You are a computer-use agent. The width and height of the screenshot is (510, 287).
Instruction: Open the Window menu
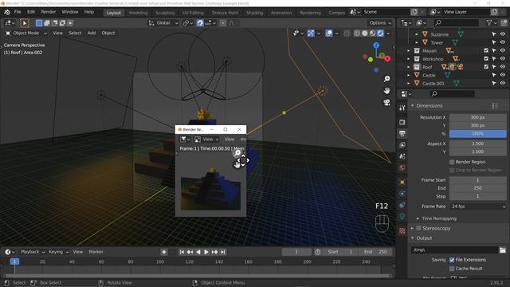(x=70, y=12)
